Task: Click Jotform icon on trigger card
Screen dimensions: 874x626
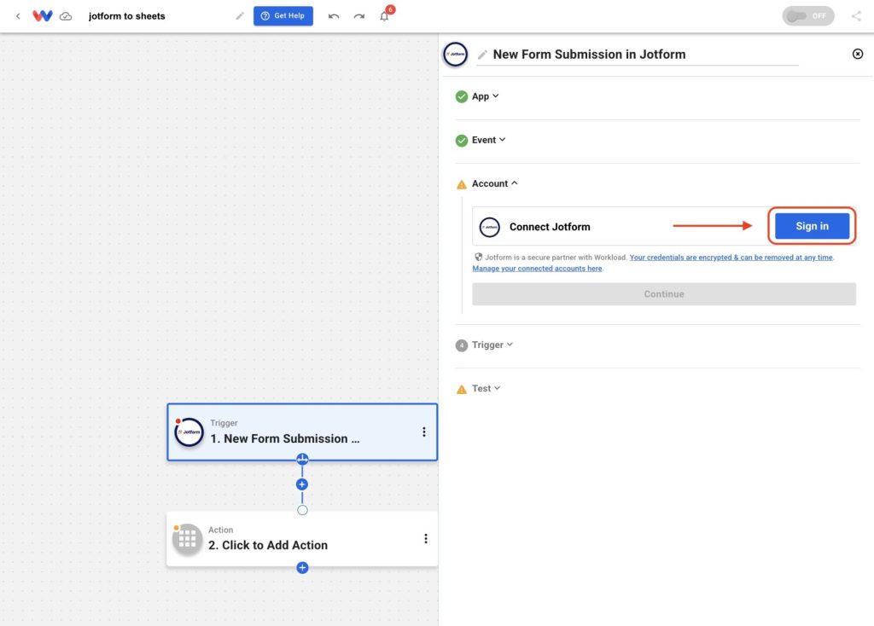Action: [x=189, y=432]
